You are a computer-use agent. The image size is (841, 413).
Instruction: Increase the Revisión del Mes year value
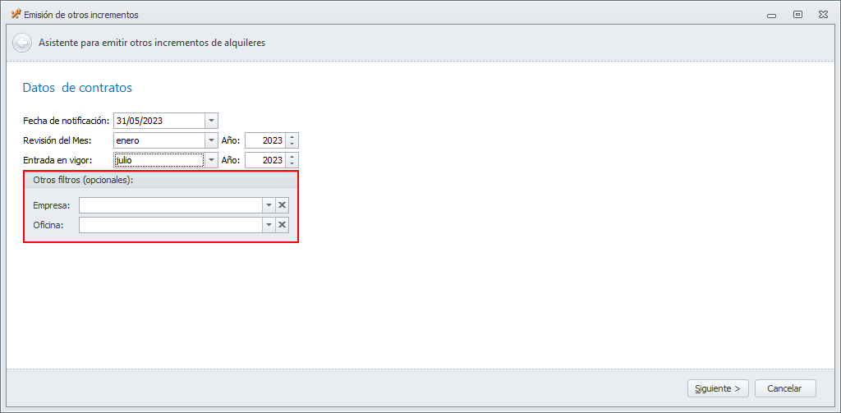[292, 137]
